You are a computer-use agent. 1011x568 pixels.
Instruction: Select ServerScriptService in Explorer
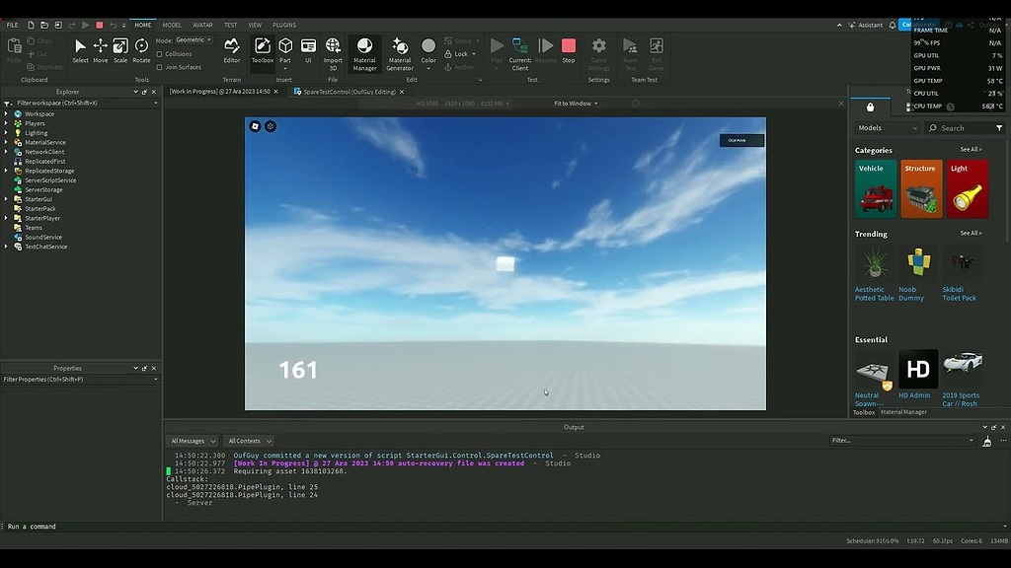click(50, 180)
